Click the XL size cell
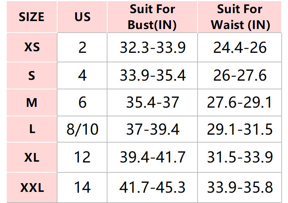This screenshot has height=203, width=288. tap(32, 157)
